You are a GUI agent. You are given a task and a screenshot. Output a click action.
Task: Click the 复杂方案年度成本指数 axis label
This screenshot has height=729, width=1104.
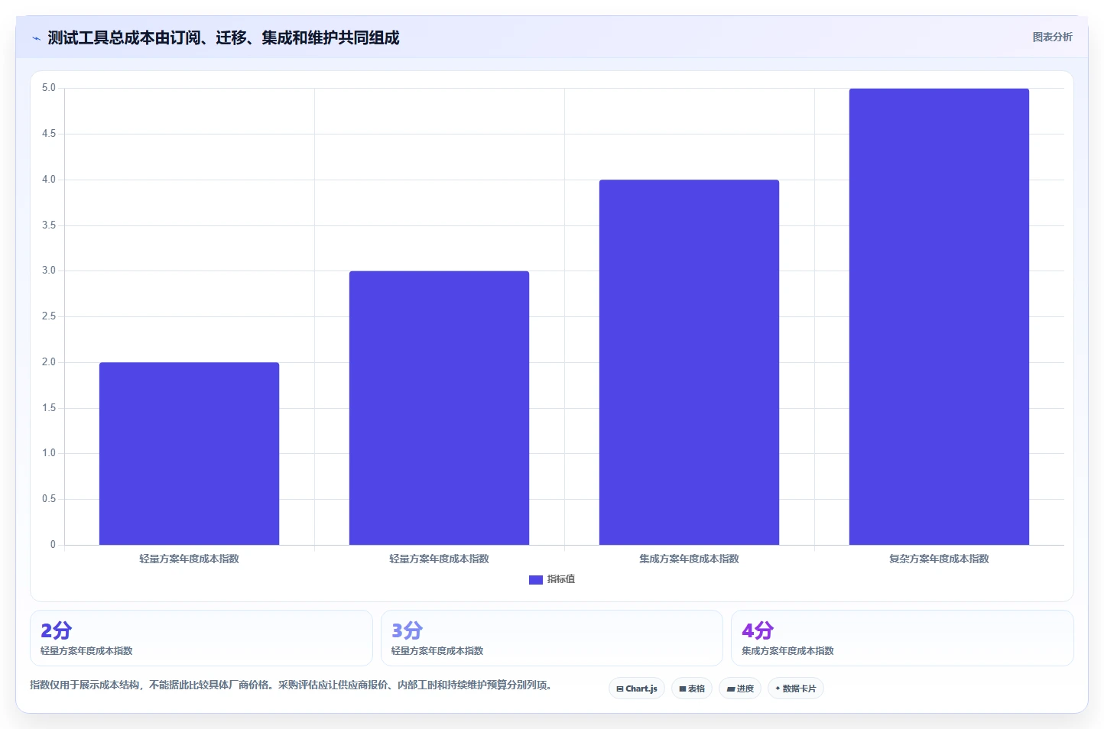pyautogui.click(x=939, y=559)
